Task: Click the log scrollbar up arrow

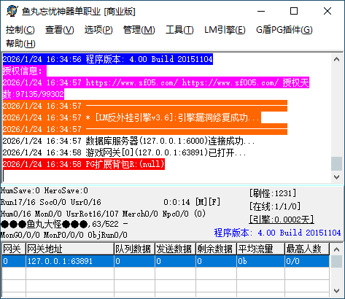Action: (336, 59)
